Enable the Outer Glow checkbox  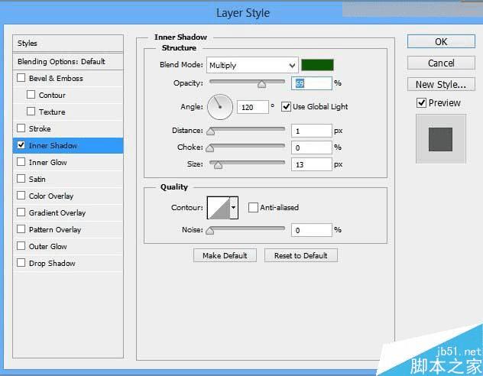tap(21, 246)
